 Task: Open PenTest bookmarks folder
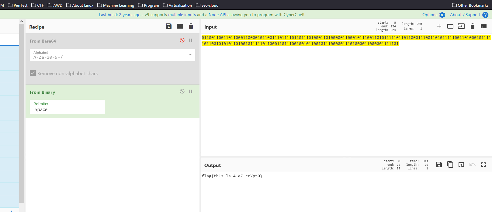[x=18, y=5]
